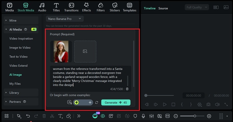Refresh the example prompts
This screenshot has width=233, height=122.
pos(97,103)
